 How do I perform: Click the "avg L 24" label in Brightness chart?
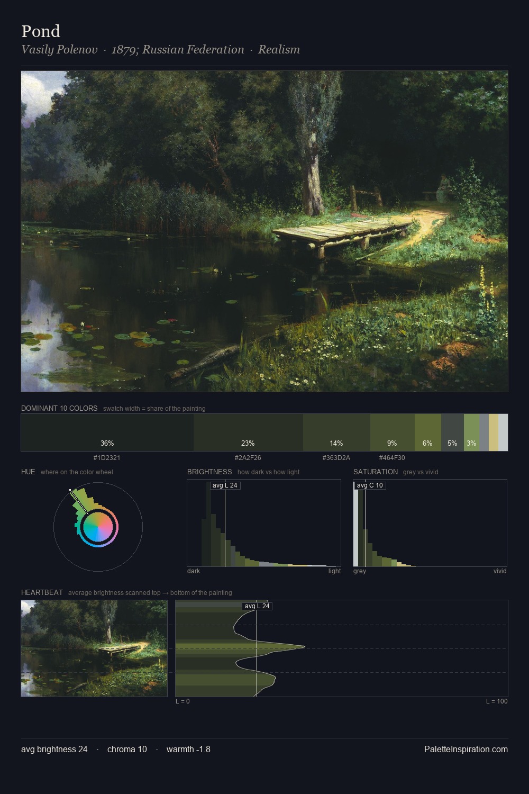[225, 485]
